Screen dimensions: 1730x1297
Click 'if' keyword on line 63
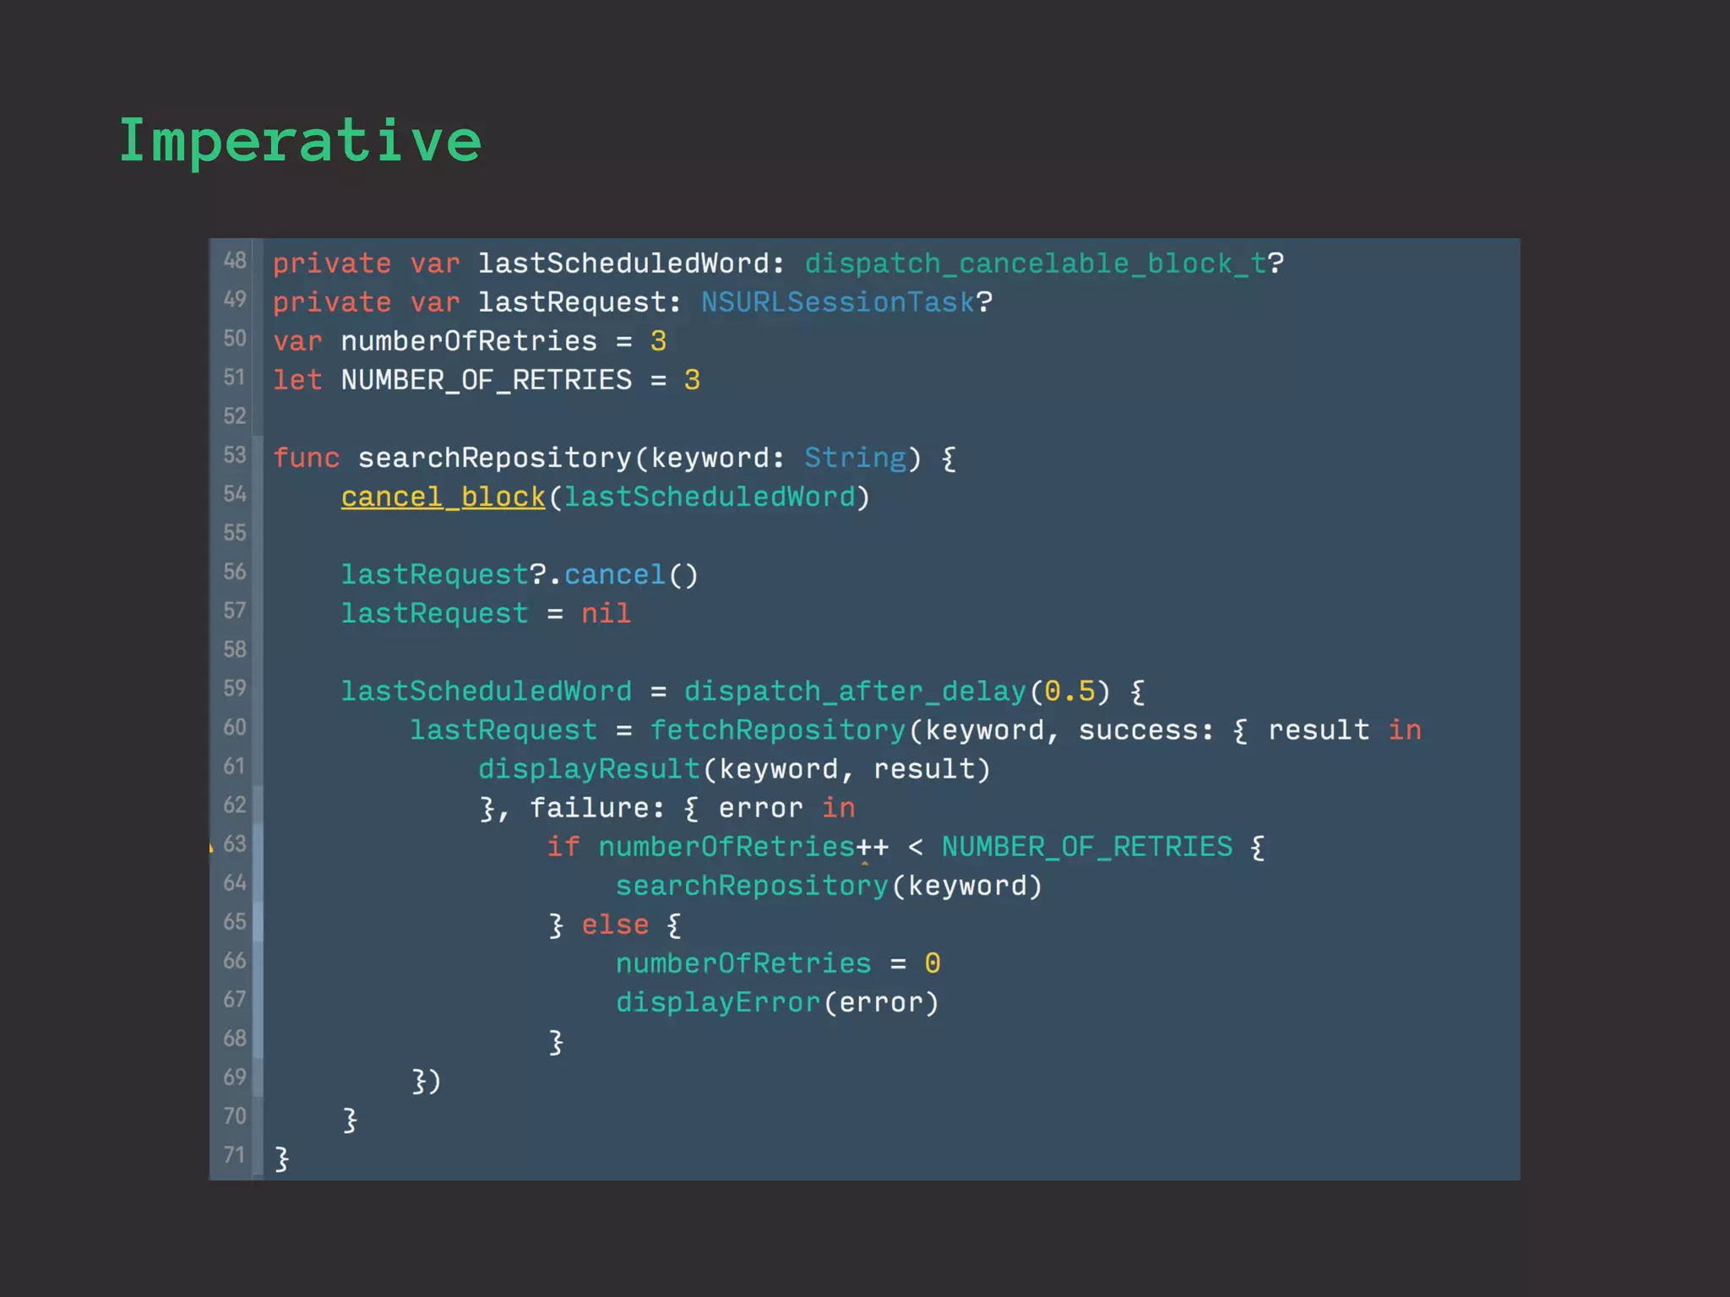[x=563, y=846]
